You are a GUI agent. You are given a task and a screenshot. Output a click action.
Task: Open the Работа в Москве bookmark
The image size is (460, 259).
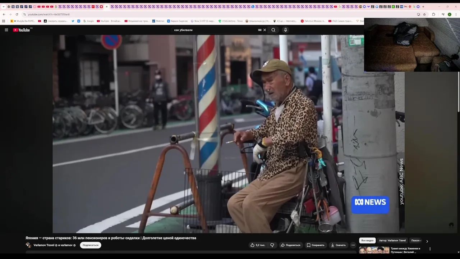(x=313, y=21)
